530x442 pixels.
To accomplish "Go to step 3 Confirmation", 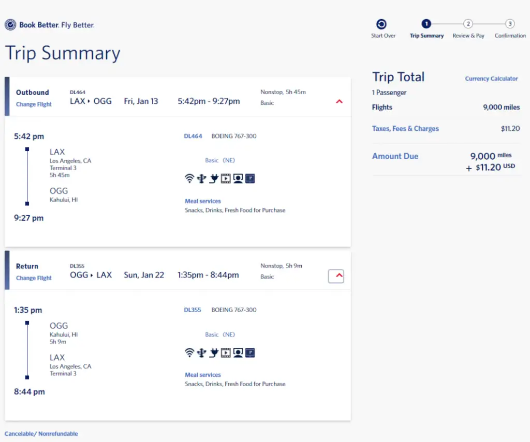I will [x=510, y=24].
